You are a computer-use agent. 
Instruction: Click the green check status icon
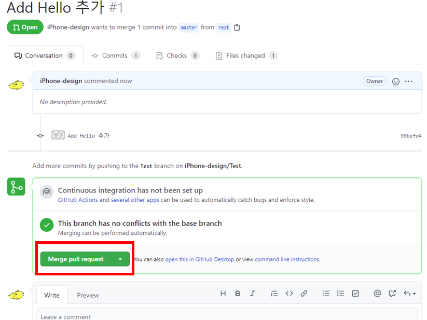click(x=47, y=225)
